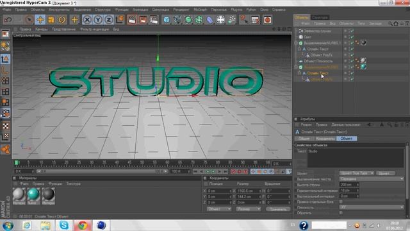Toggle the Z axis lock
Viewport: 410px width, 231px height.
click(109, 20)
